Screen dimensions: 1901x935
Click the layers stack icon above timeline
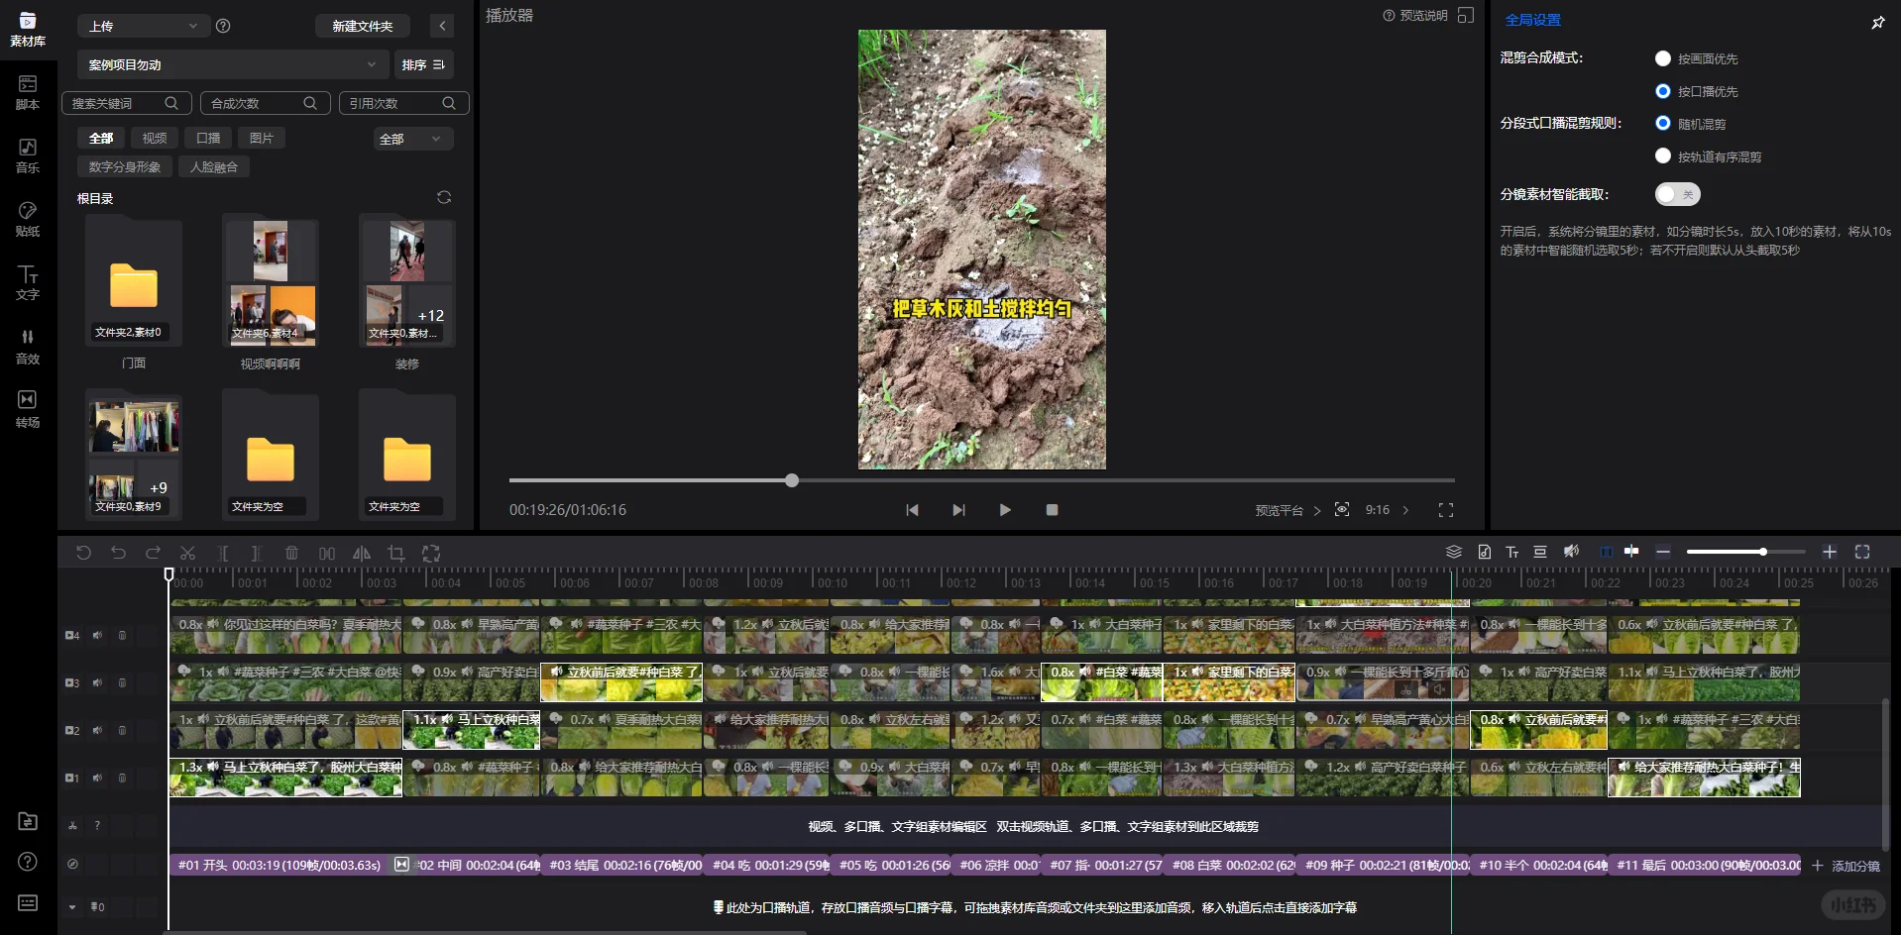pyautogui.click(x=1454, y=552)
